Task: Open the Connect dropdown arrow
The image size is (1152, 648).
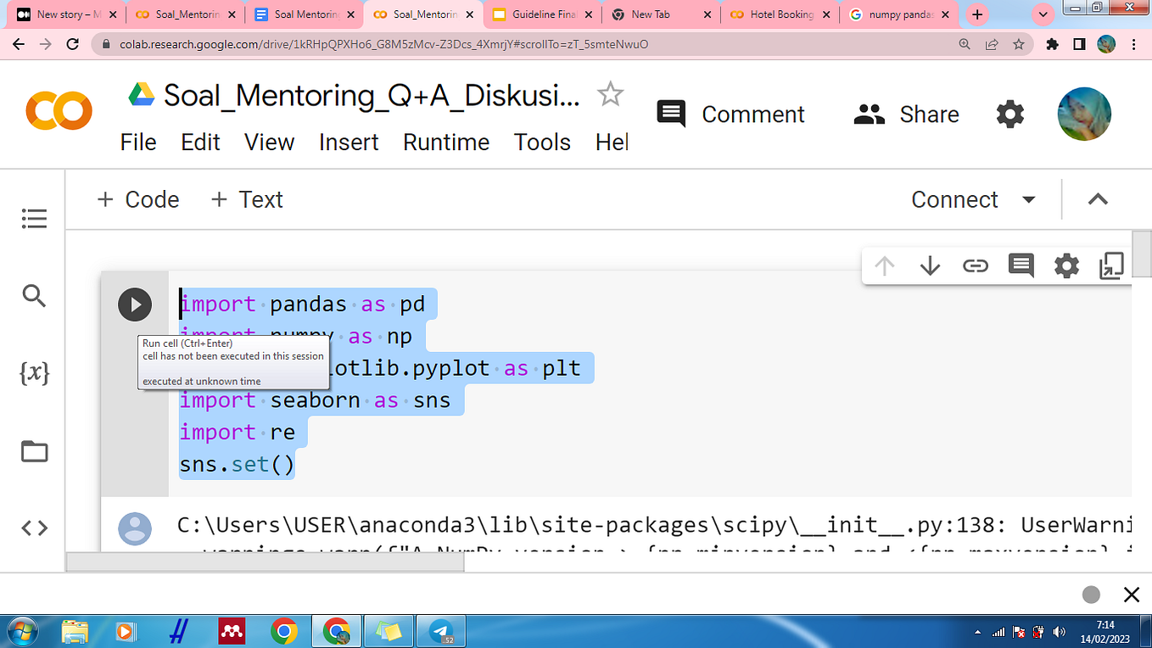Action: click(1028, 199)
